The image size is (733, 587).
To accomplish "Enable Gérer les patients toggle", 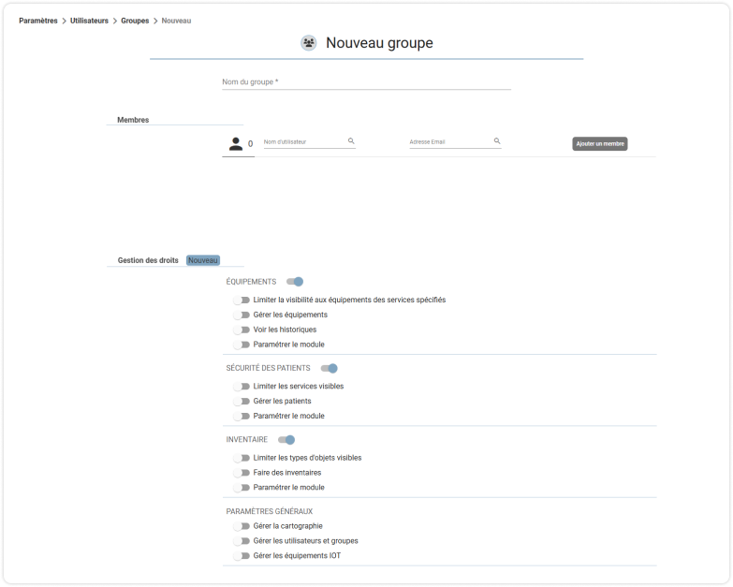I will point(242,402).
